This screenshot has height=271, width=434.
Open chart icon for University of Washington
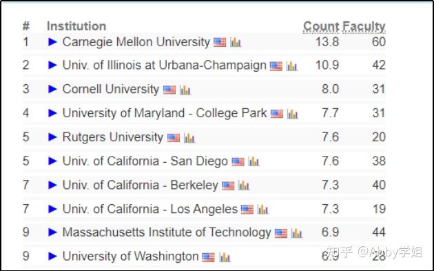[225, 257]
